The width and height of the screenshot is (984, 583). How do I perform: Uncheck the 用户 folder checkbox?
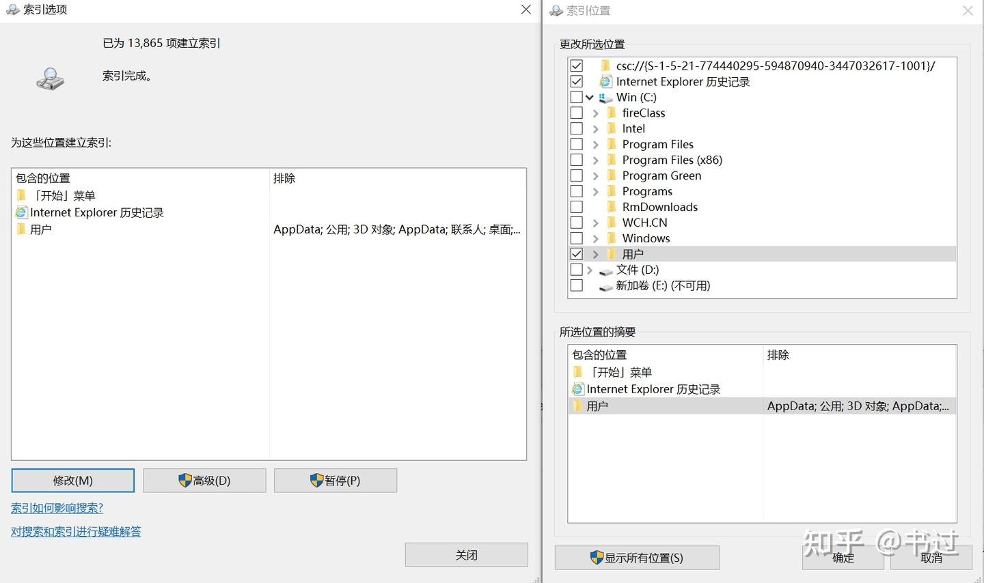pos(577,254)
